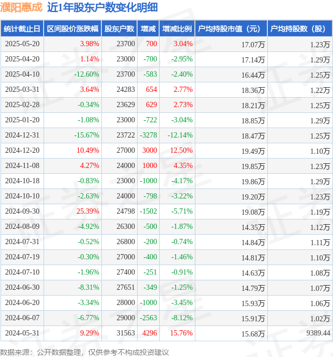This screenshot has width=333, height=357.
Task: Select the date cell 2024-07-10
Action: coord(22,272)
